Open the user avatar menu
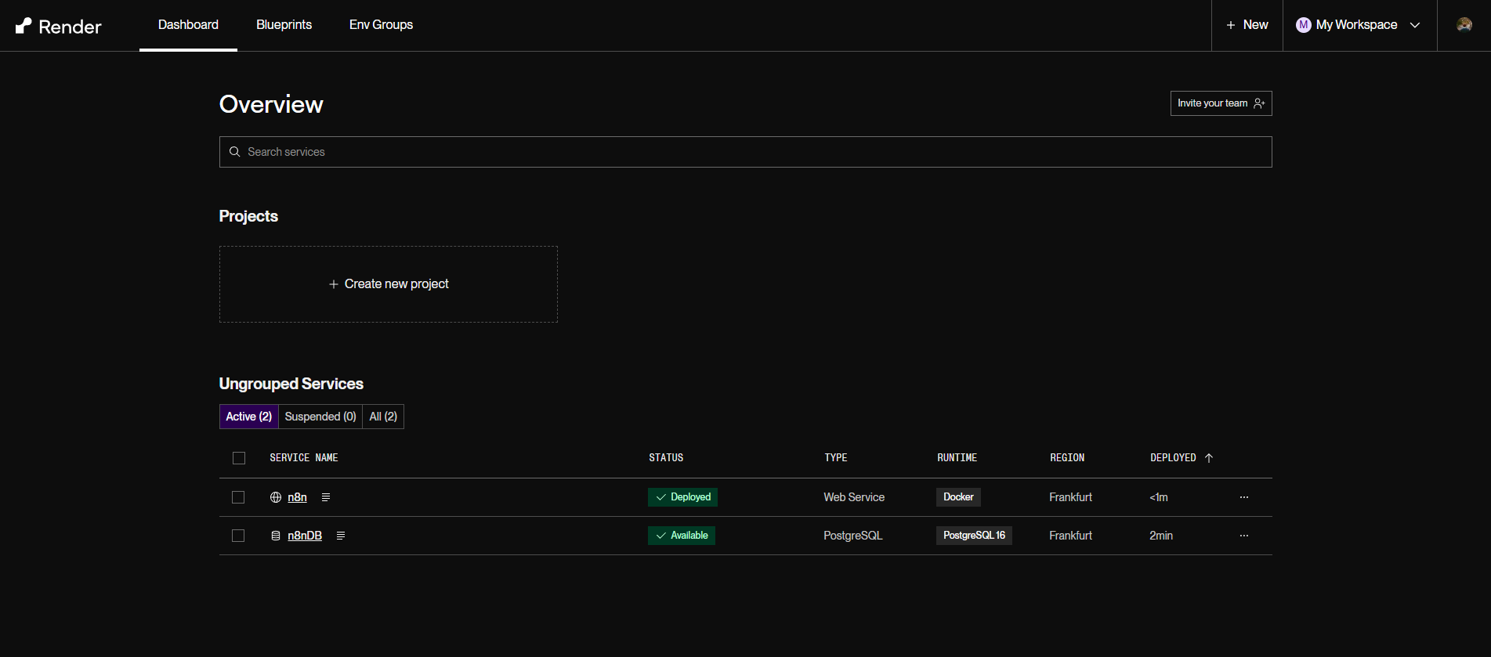The width and height of the screenshot is (1491, 657). tap(1464, 25)
